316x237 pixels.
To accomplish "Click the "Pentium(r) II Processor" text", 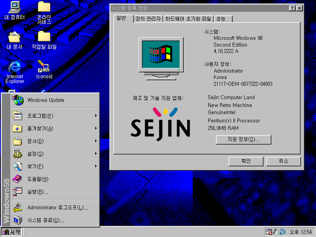I will (234, 121).
